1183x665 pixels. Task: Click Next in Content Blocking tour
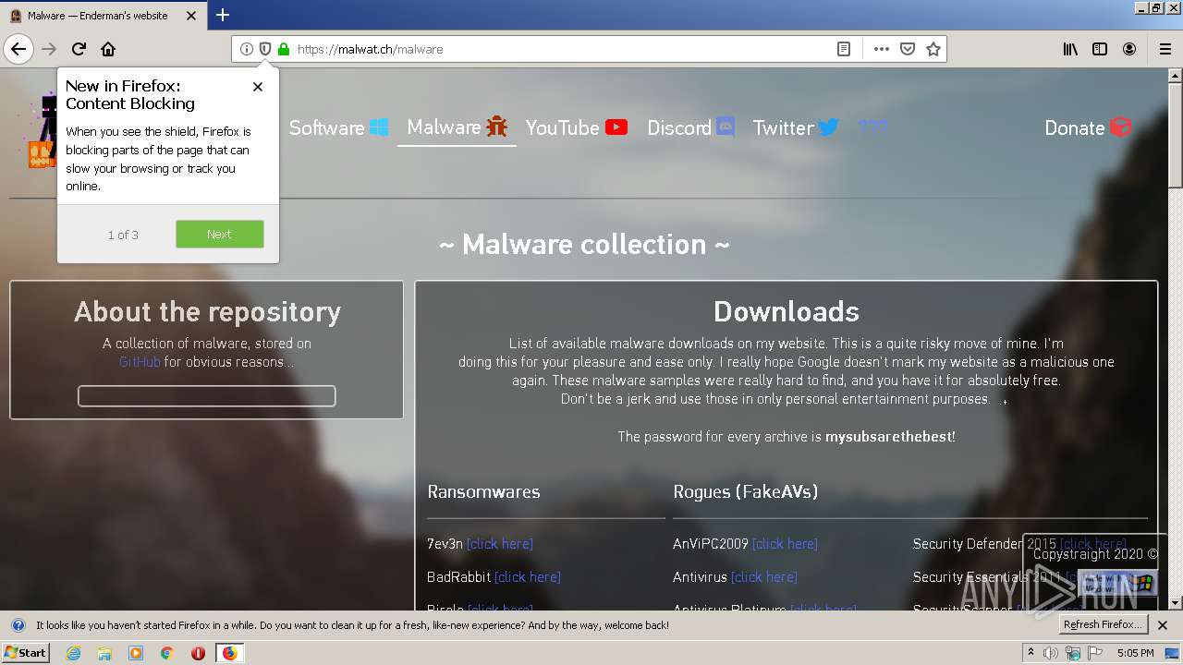pos(220,234)
